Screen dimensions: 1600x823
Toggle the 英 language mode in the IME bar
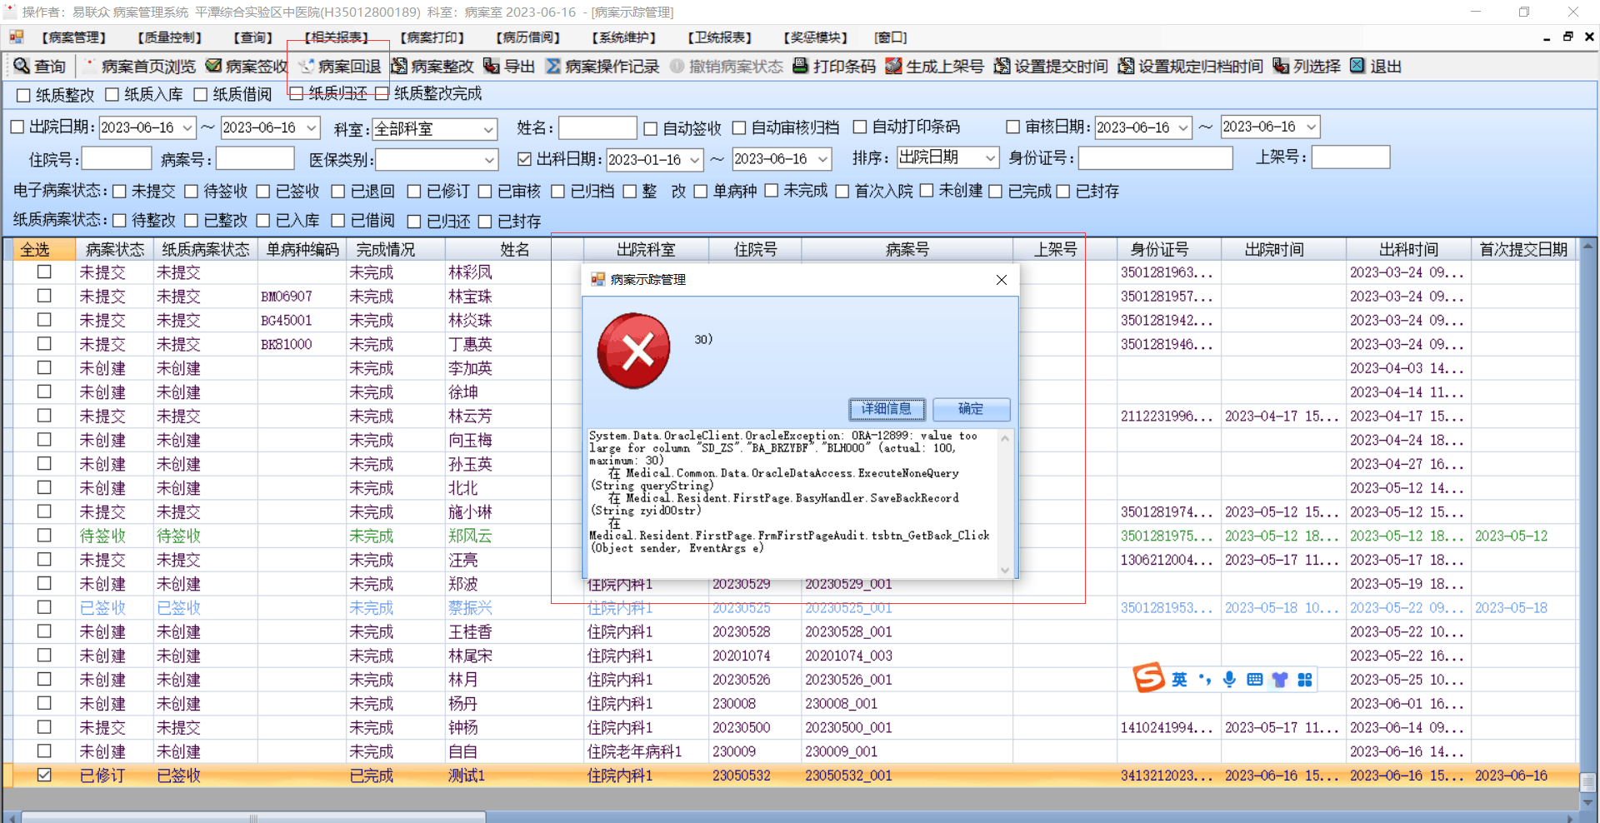click(1179, 680)
